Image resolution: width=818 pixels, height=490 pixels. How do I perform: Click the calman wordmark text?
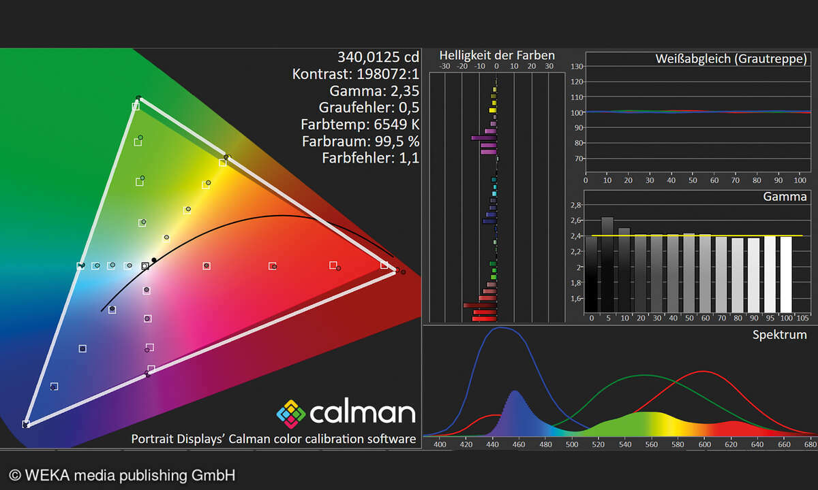tap(362, 413)
